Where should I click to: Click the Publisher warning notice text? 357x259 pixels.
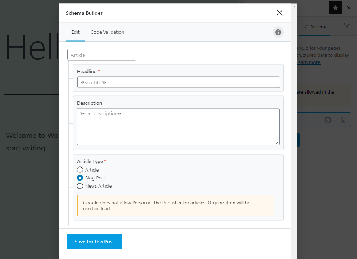[x=167, y=205]
